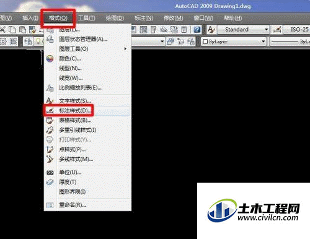Expand the layer list dropdown arrow
The width and height of the screenshot is (310, 239).
162,41
